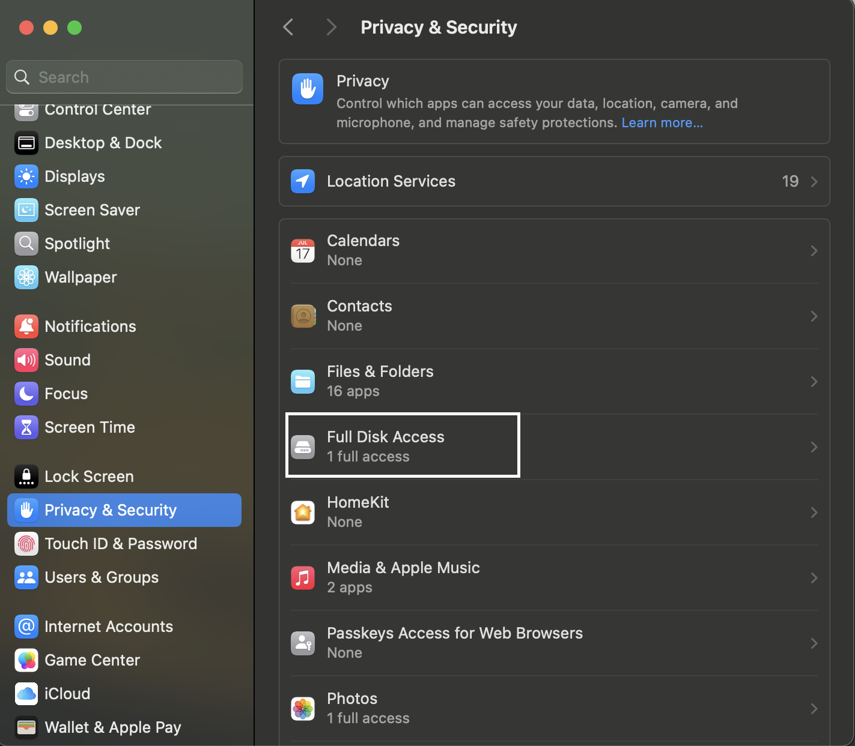Open the Game Center icon

tap(26, 660)
